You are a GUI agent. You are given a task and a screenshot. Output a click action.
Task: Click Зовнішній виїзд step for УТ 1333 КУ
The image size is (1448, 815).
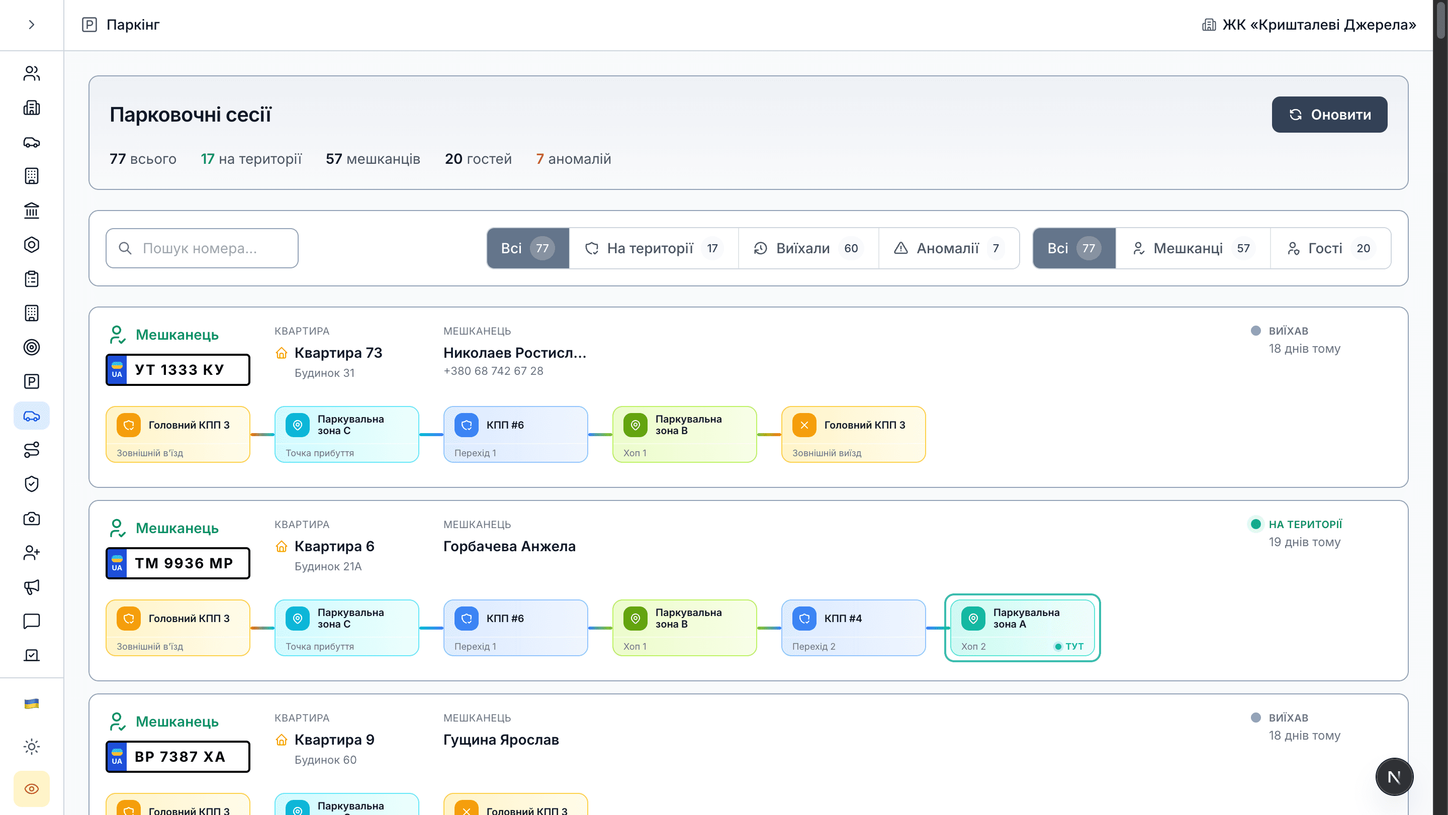click(x=853, y=434)
